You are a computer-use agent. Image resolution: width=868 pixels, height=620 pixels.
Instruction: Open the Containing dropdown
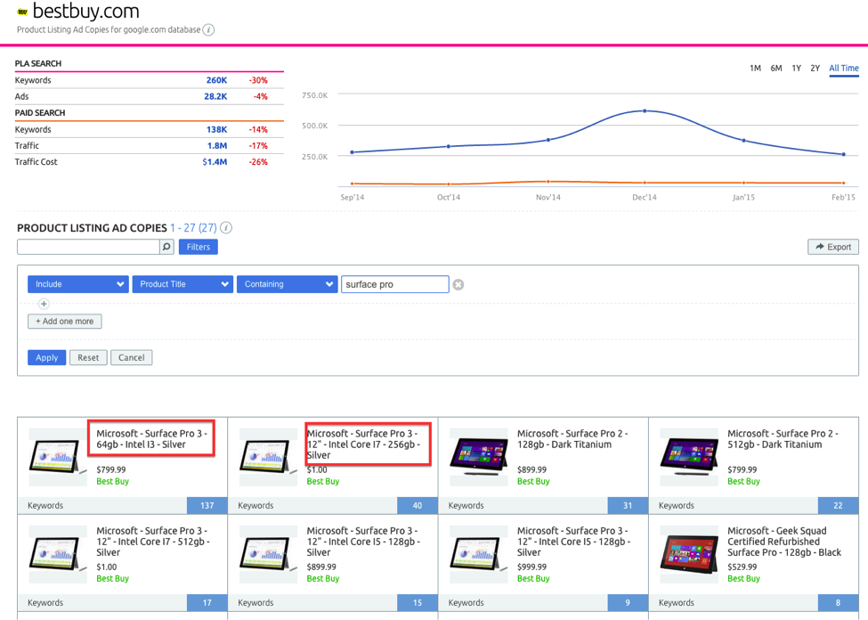288,284
